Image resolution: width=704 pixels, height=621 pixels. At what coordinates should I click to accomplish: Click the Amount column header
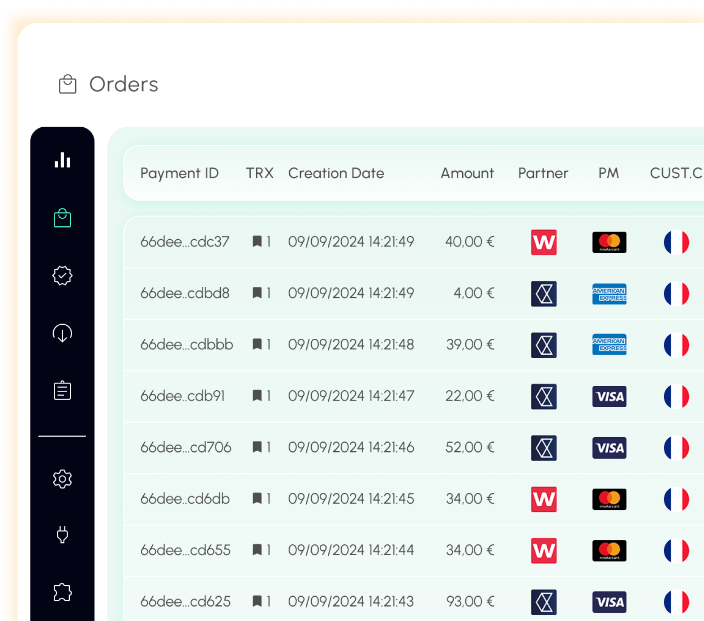click(x=467, y=173)
